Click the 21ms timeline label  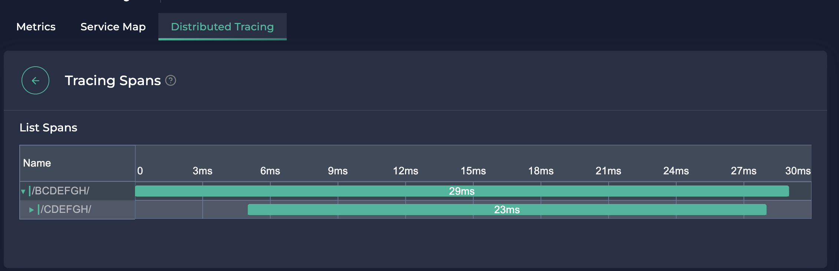(x=608, y=171)
